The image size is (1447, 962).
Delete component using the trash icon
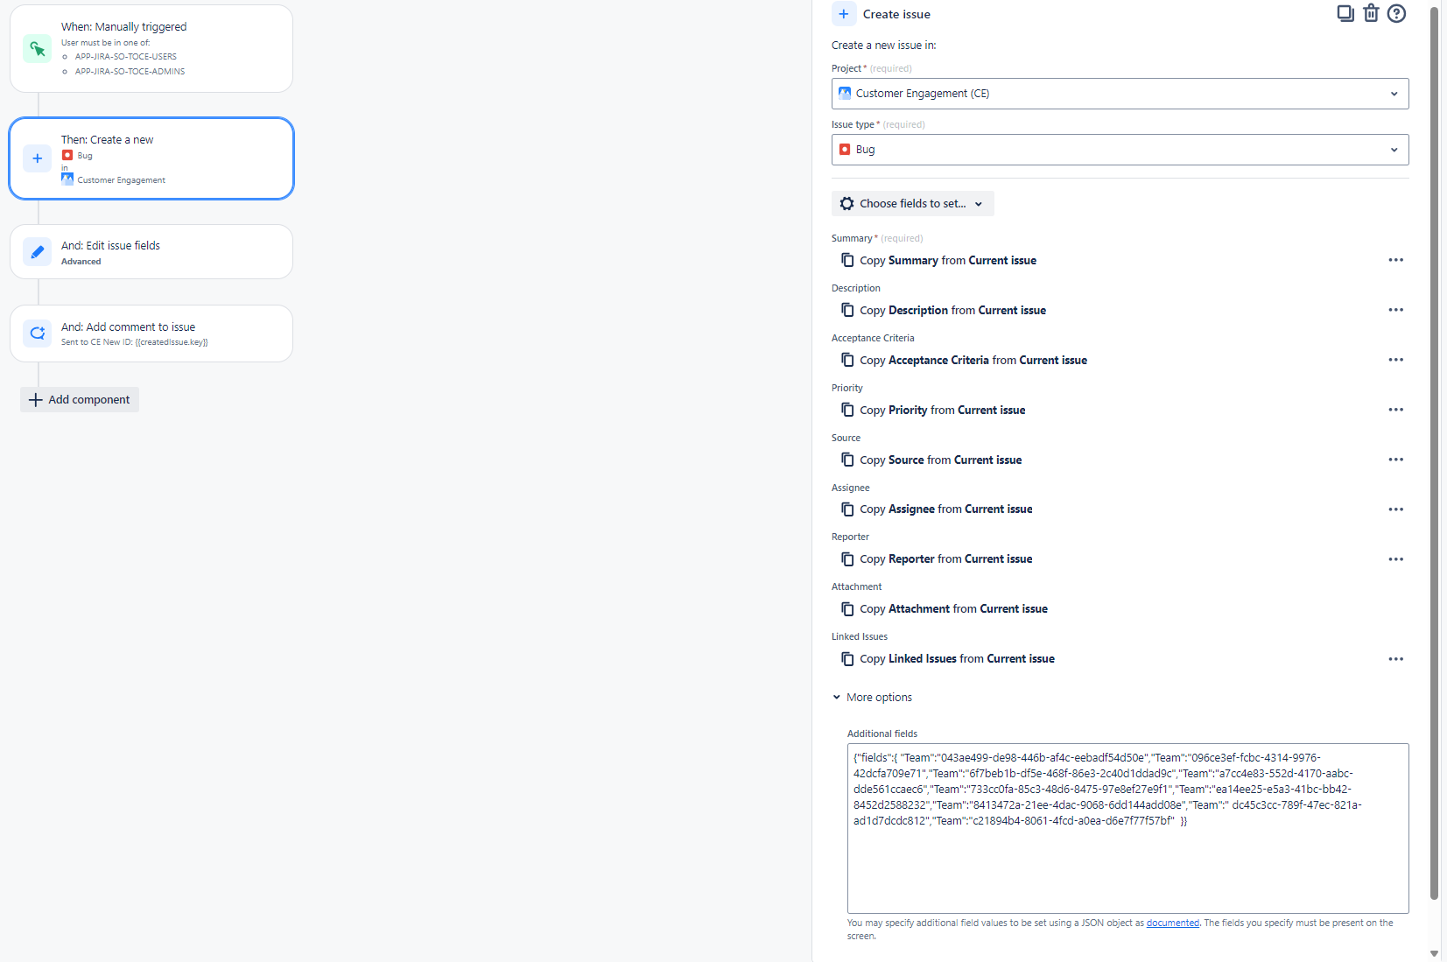(1371, 13)
